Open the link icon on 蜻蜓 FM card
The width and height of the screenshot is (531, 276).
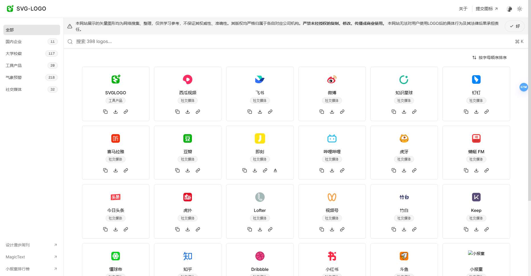click(487, 170)
